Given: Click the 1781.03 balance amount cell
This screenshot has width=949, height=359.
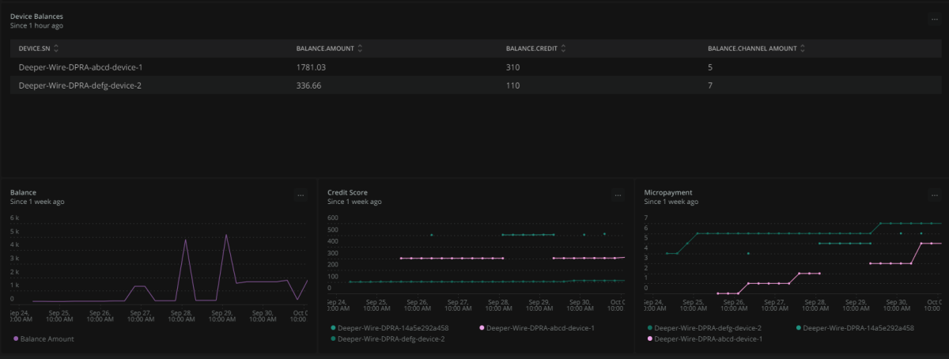Looking at the screenshot, I should click(311, 67).
